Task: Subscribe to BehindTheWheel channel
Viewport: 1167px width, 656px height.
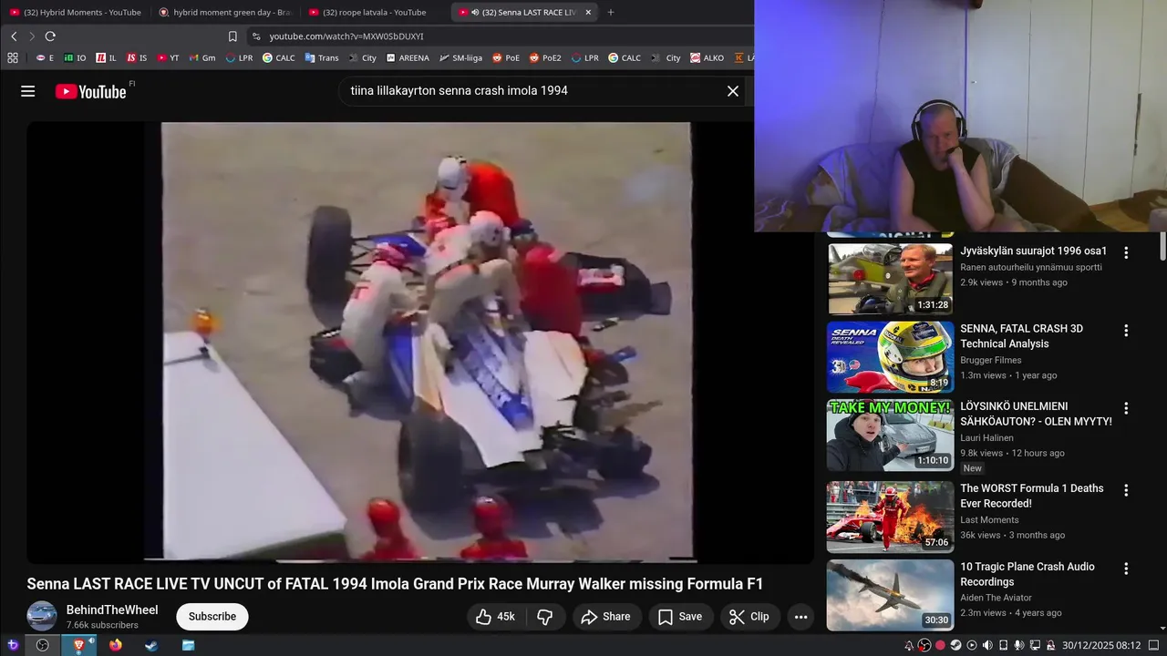Action: pyautogui.click(x=212, y=617)
